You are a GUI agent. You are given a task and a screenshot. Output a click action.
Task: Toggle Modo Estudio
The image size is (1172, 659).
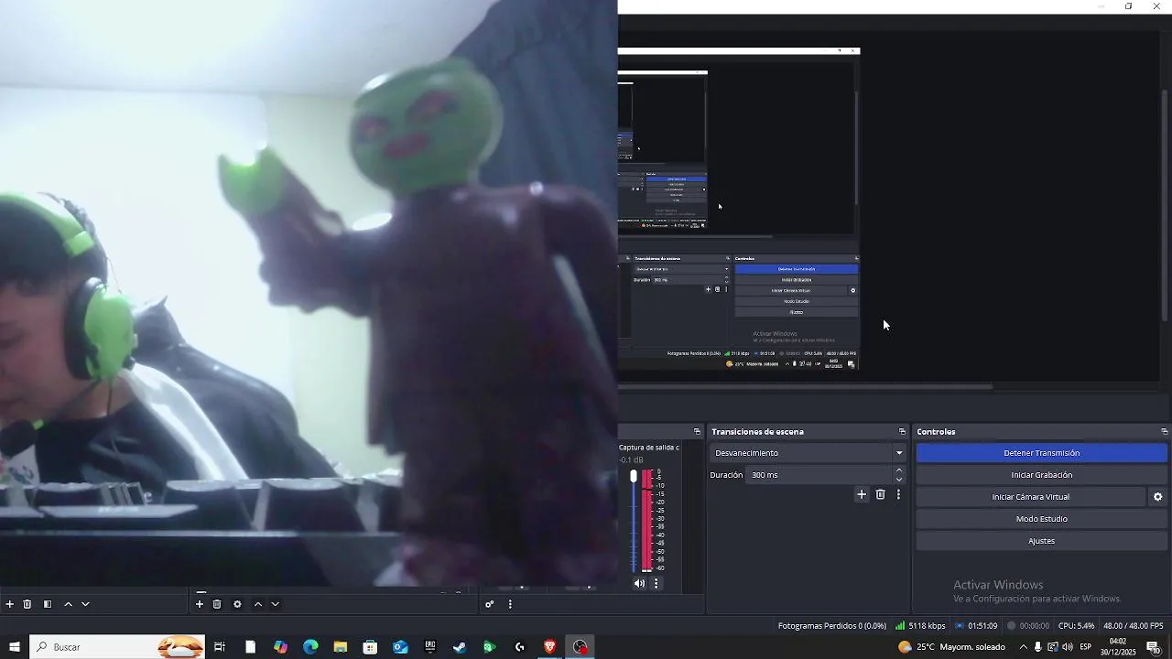click(x=1042, y=519)
